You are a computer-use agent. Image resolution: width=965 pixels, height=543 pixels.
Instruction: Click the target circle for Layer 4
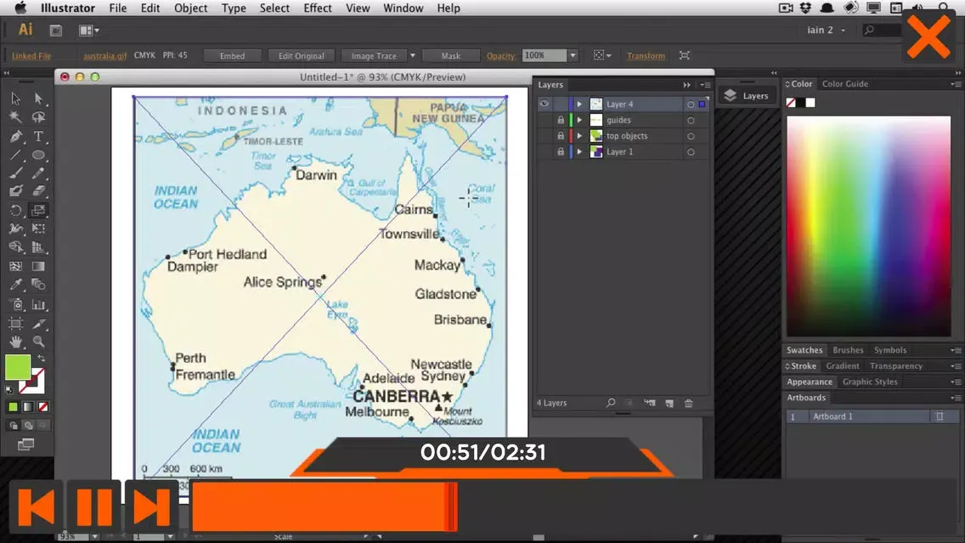point(691,105)
